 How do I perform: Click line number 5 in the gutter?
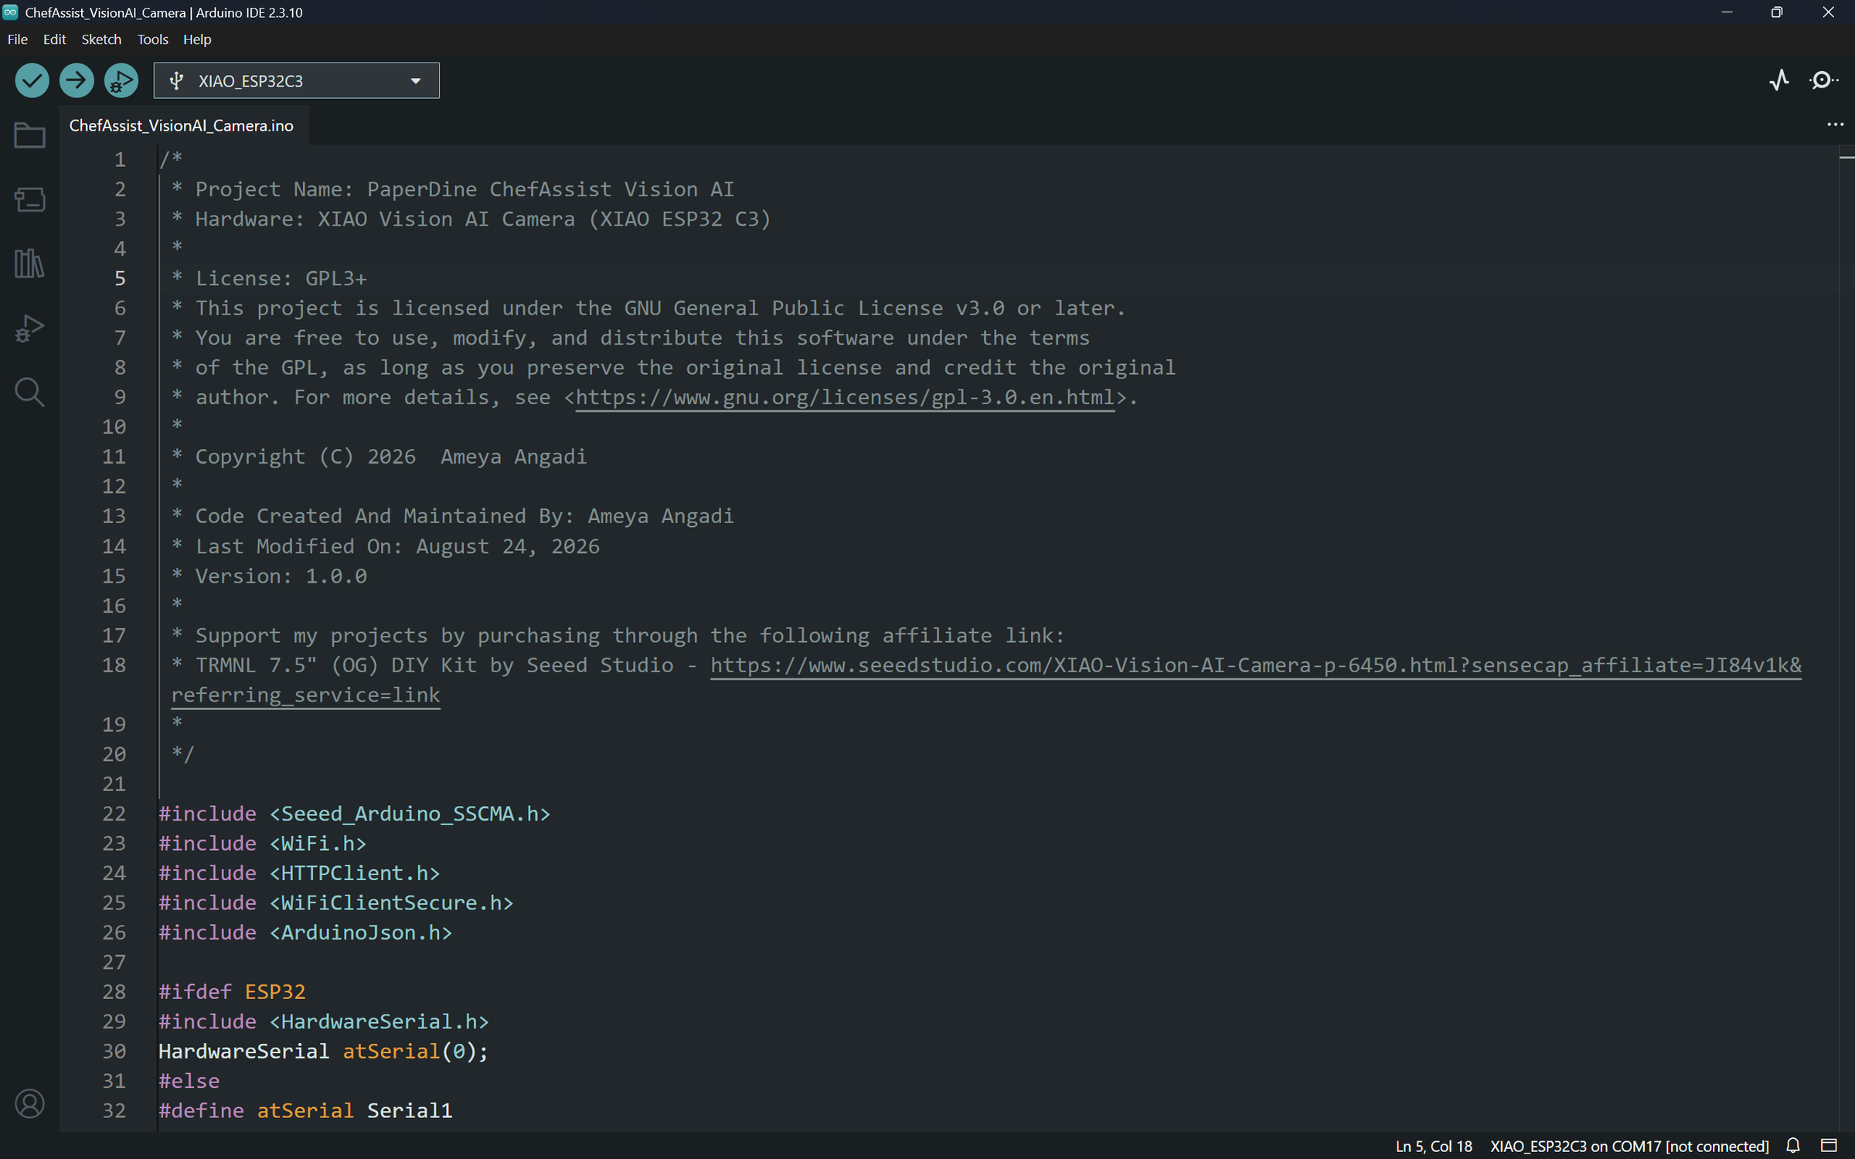point(120,278)
